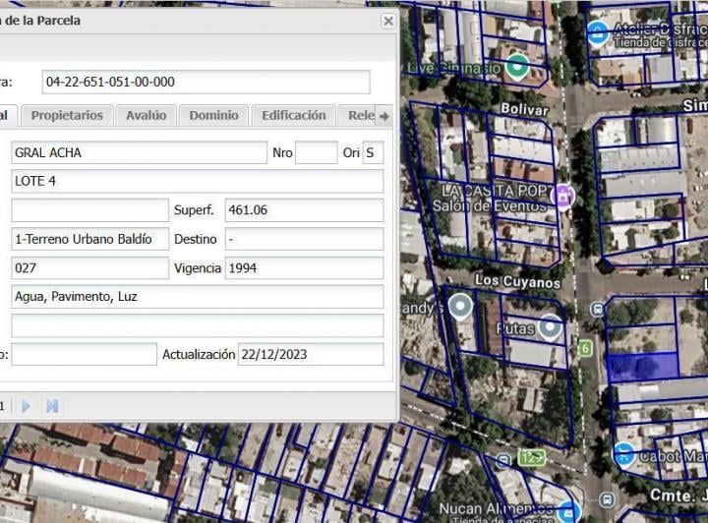Click the nomenclatura field 04-22-651-051-00-000
Viewport: 708px width, 523px height.
click(x=206, y=82)
